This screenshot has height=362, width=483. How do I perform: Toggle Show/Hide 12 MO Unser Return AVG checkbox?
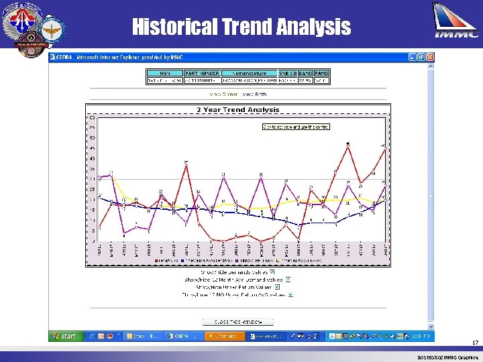coord(290,294)
